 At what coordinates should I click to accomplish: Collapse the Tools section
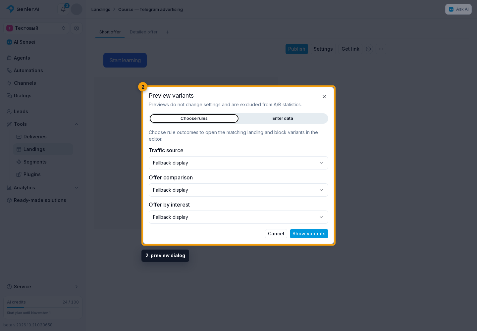pyautogui.click(x=77, y=124)
